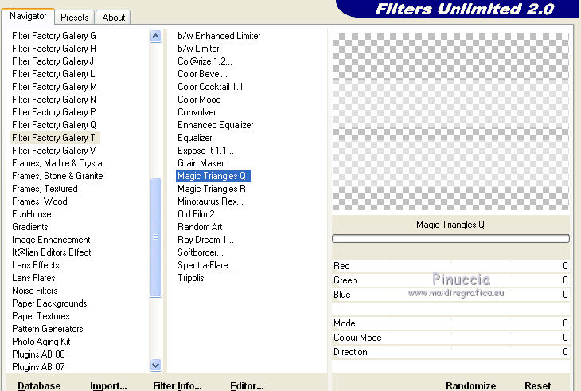Select the Gradients category

click(30, 227)
